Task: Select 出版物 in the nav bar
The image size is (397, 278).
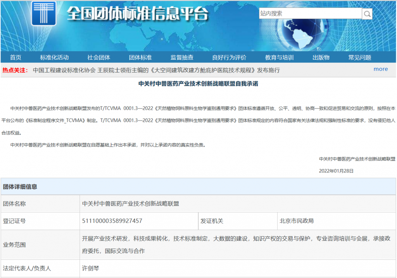Action: [x=321, y=57]
